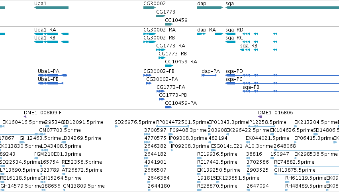Select EST label IP09408.3prime
Screen dimensions: 339x192
[x=188, y=130]
